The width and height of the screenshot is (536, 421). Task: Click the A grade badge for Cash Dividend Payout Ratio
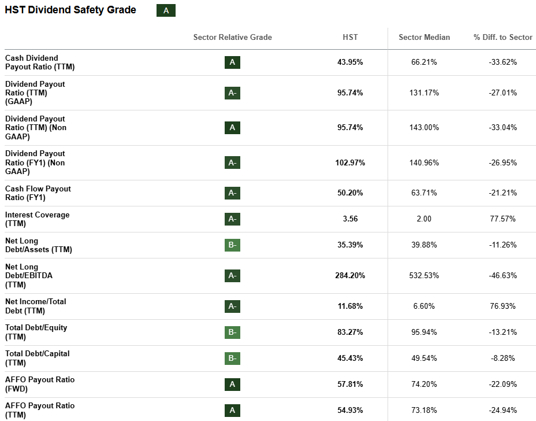232,62
